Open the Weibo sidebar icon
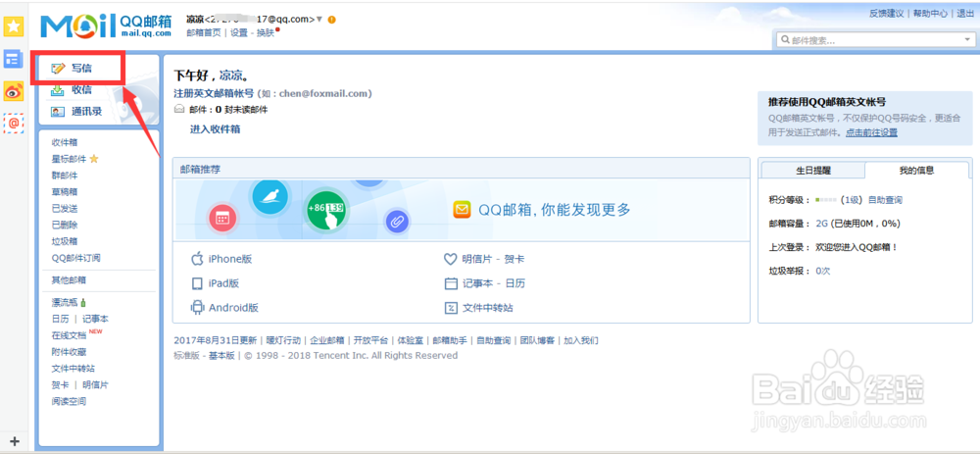Viewport: 980px width, 454px height. tap(14, 91)
